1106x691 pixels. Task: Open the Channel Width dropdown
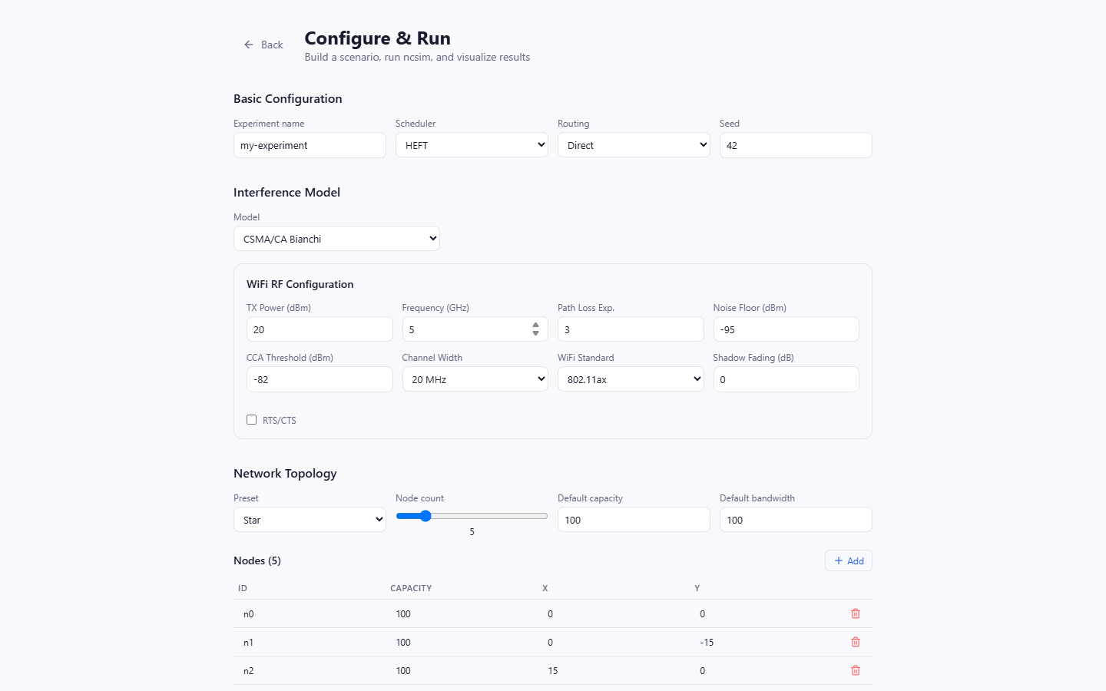pyautogui.click(x=475, y=379)
